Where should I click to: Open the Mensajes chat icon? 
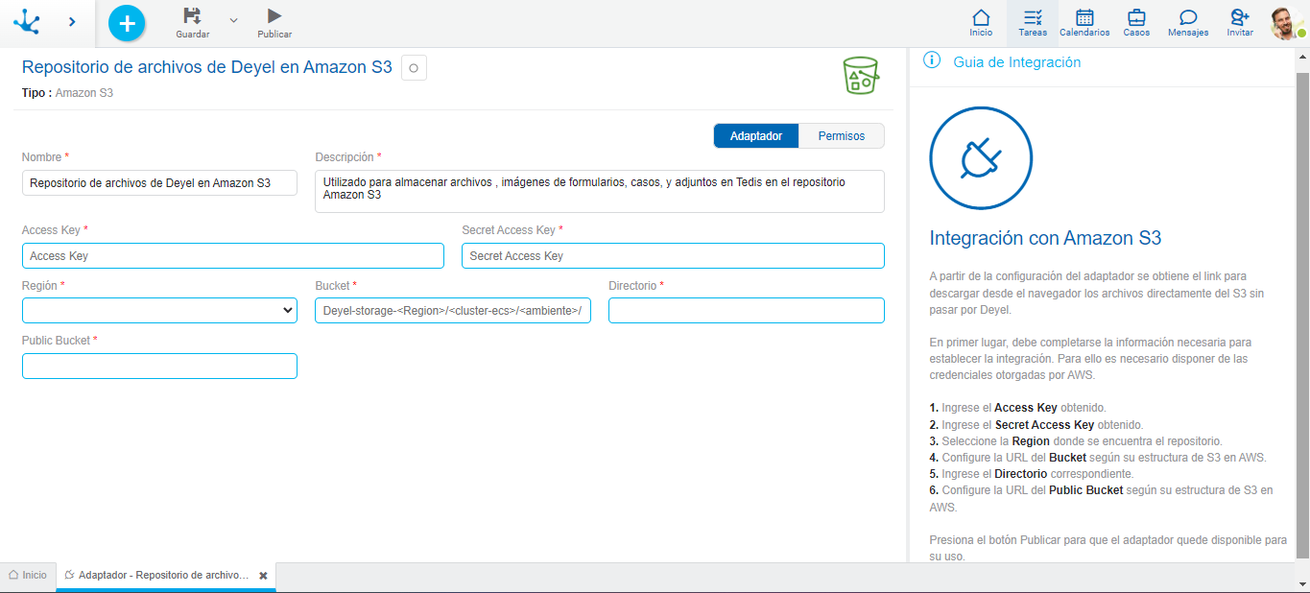(1188, 18)
